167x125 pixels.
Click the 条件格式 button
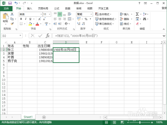pos(103,14)
